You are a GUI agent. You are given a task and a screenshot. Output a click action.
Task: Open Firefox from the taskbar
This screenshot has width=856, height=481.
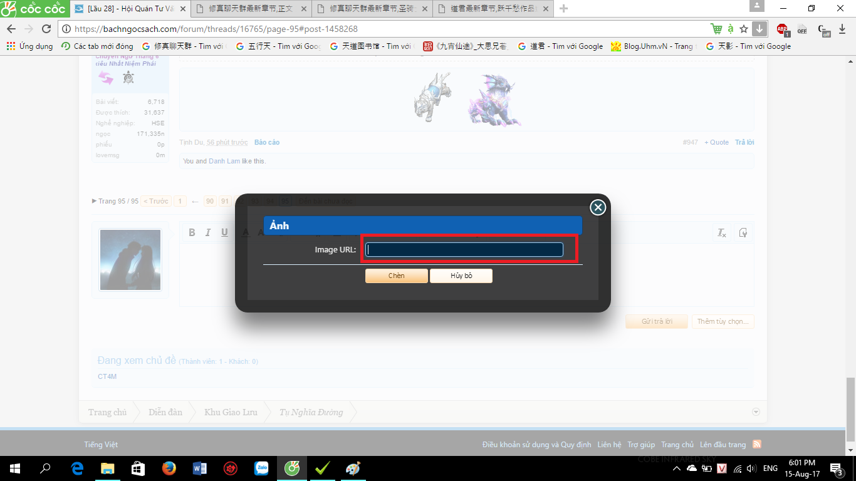[x=169, y=468]
